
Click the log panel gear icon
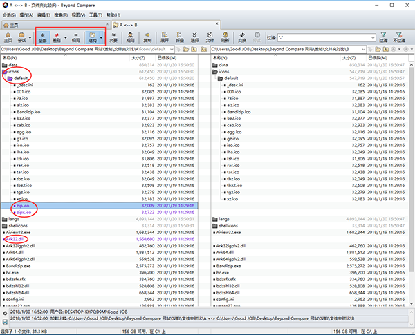(x=5, y=314)
